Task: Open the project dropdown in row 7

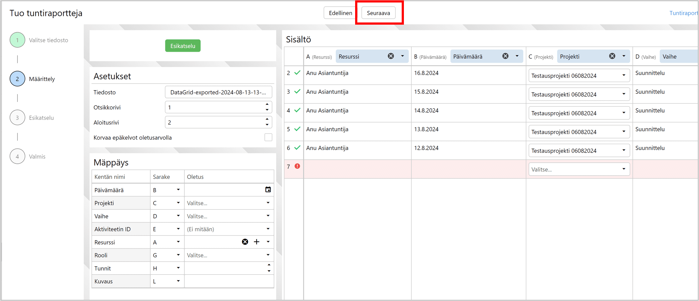Action: [x=579, y=169]
